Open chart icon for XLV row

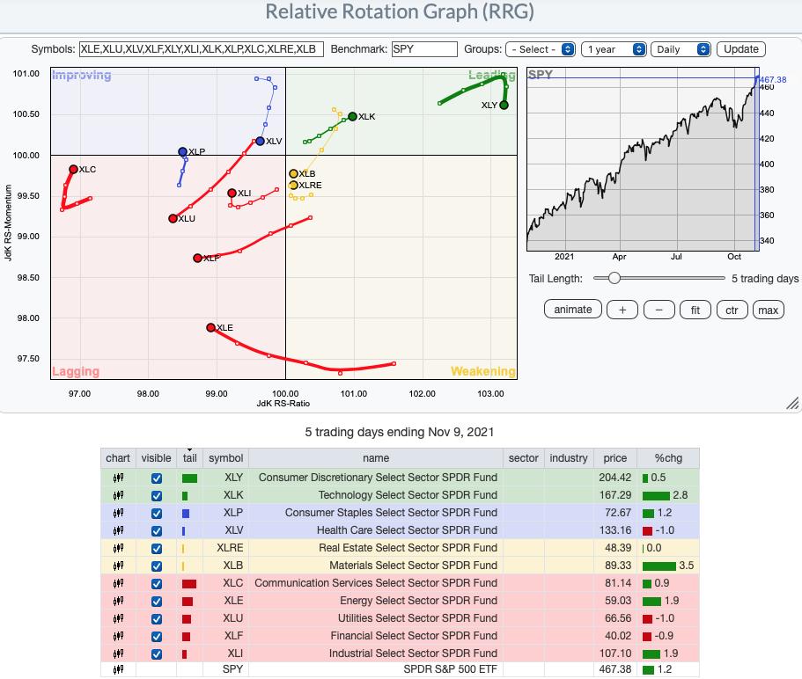click(x=118, y=530)
